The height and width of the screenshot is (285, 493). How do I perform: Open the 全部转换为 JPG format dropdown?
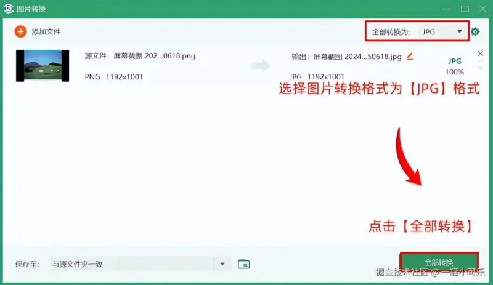click(x=441, y=32)
